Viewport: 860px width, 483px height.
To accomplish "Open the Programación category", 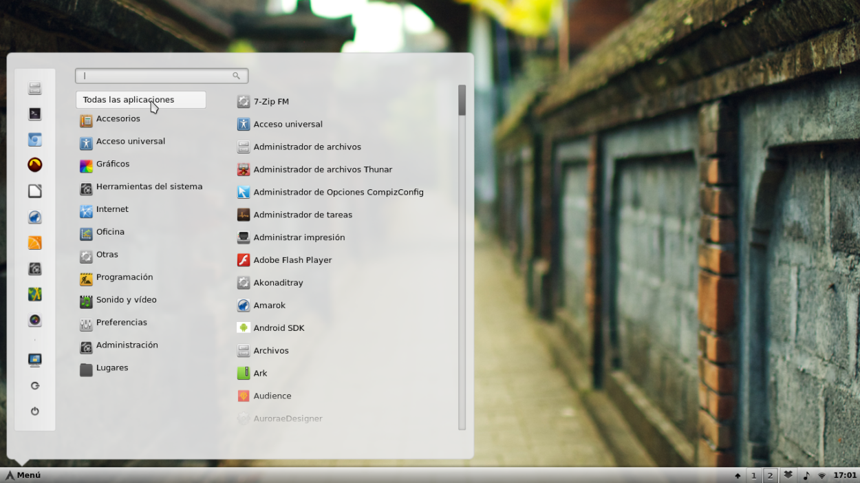I will tap(116, 277).
